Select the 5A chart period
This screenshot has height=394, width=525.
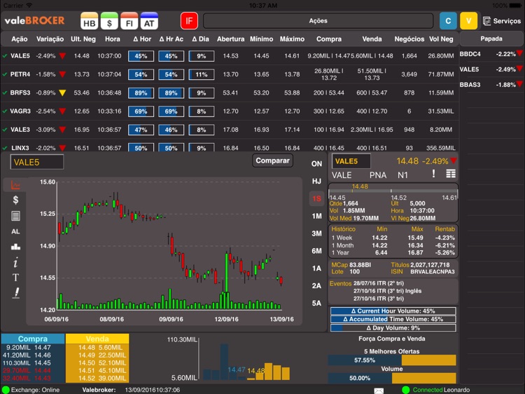click(x=316, y=303)
